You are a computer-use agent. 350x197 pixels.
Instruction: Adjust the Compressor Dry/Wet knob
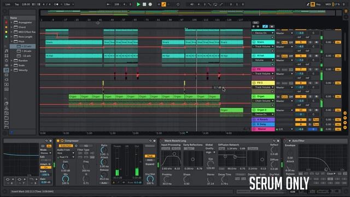tap(150, 179)
